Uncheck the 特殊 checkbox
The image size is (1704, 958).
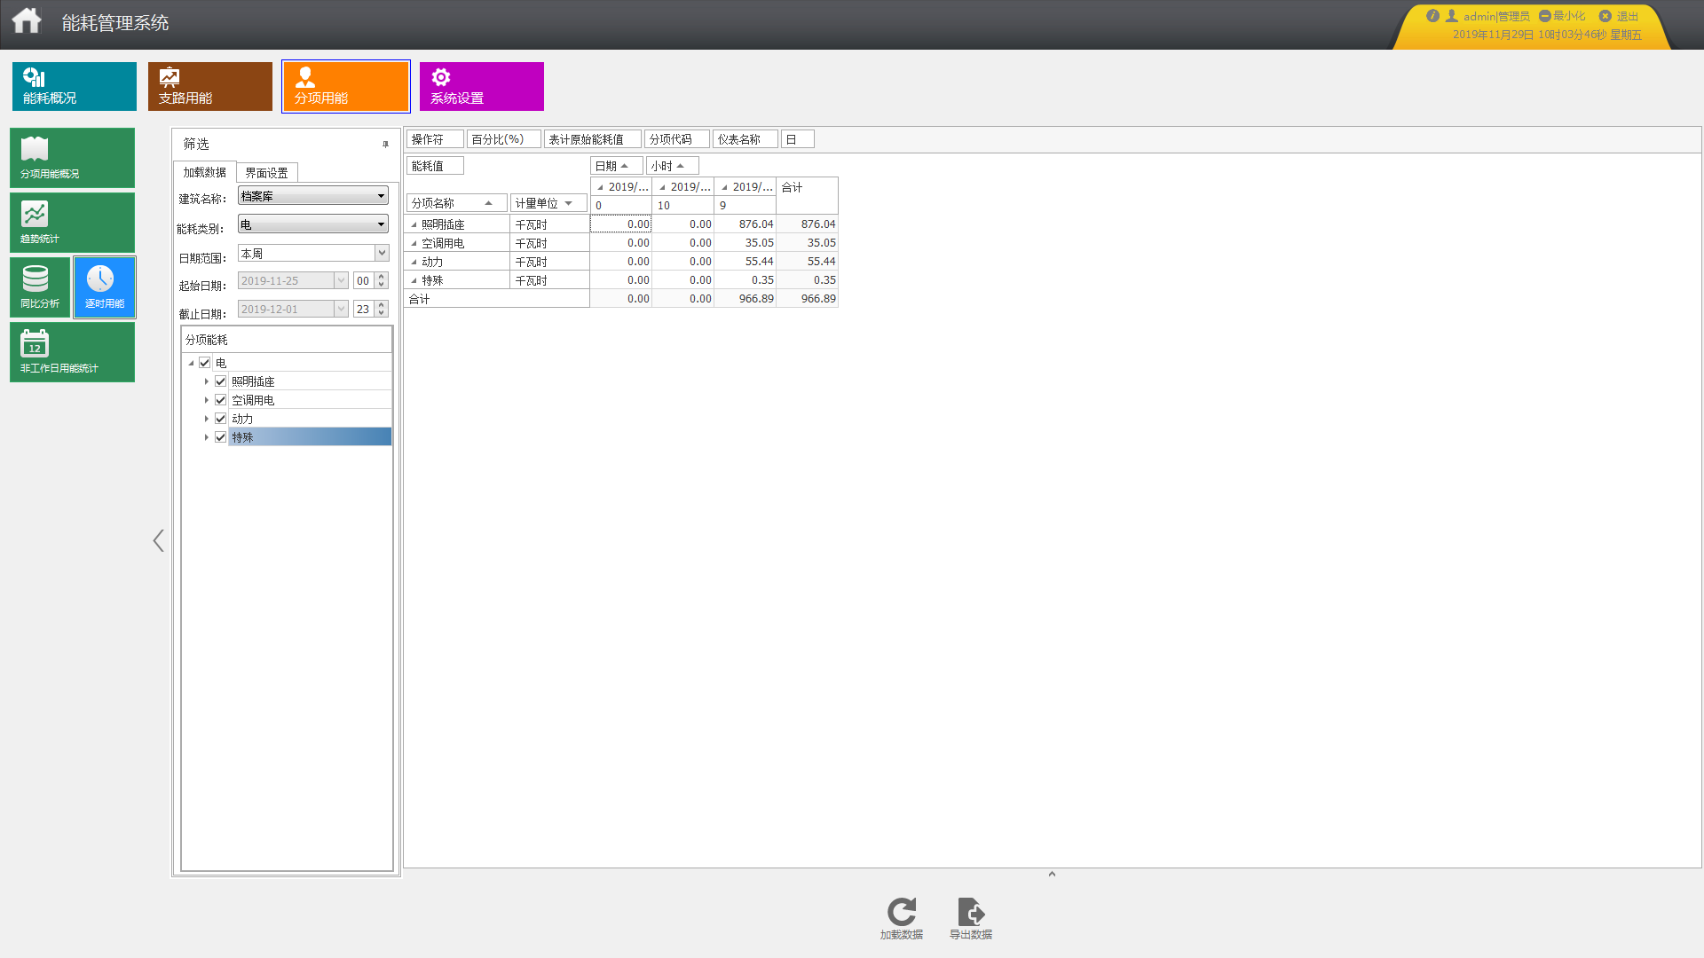tap(221, 437)
